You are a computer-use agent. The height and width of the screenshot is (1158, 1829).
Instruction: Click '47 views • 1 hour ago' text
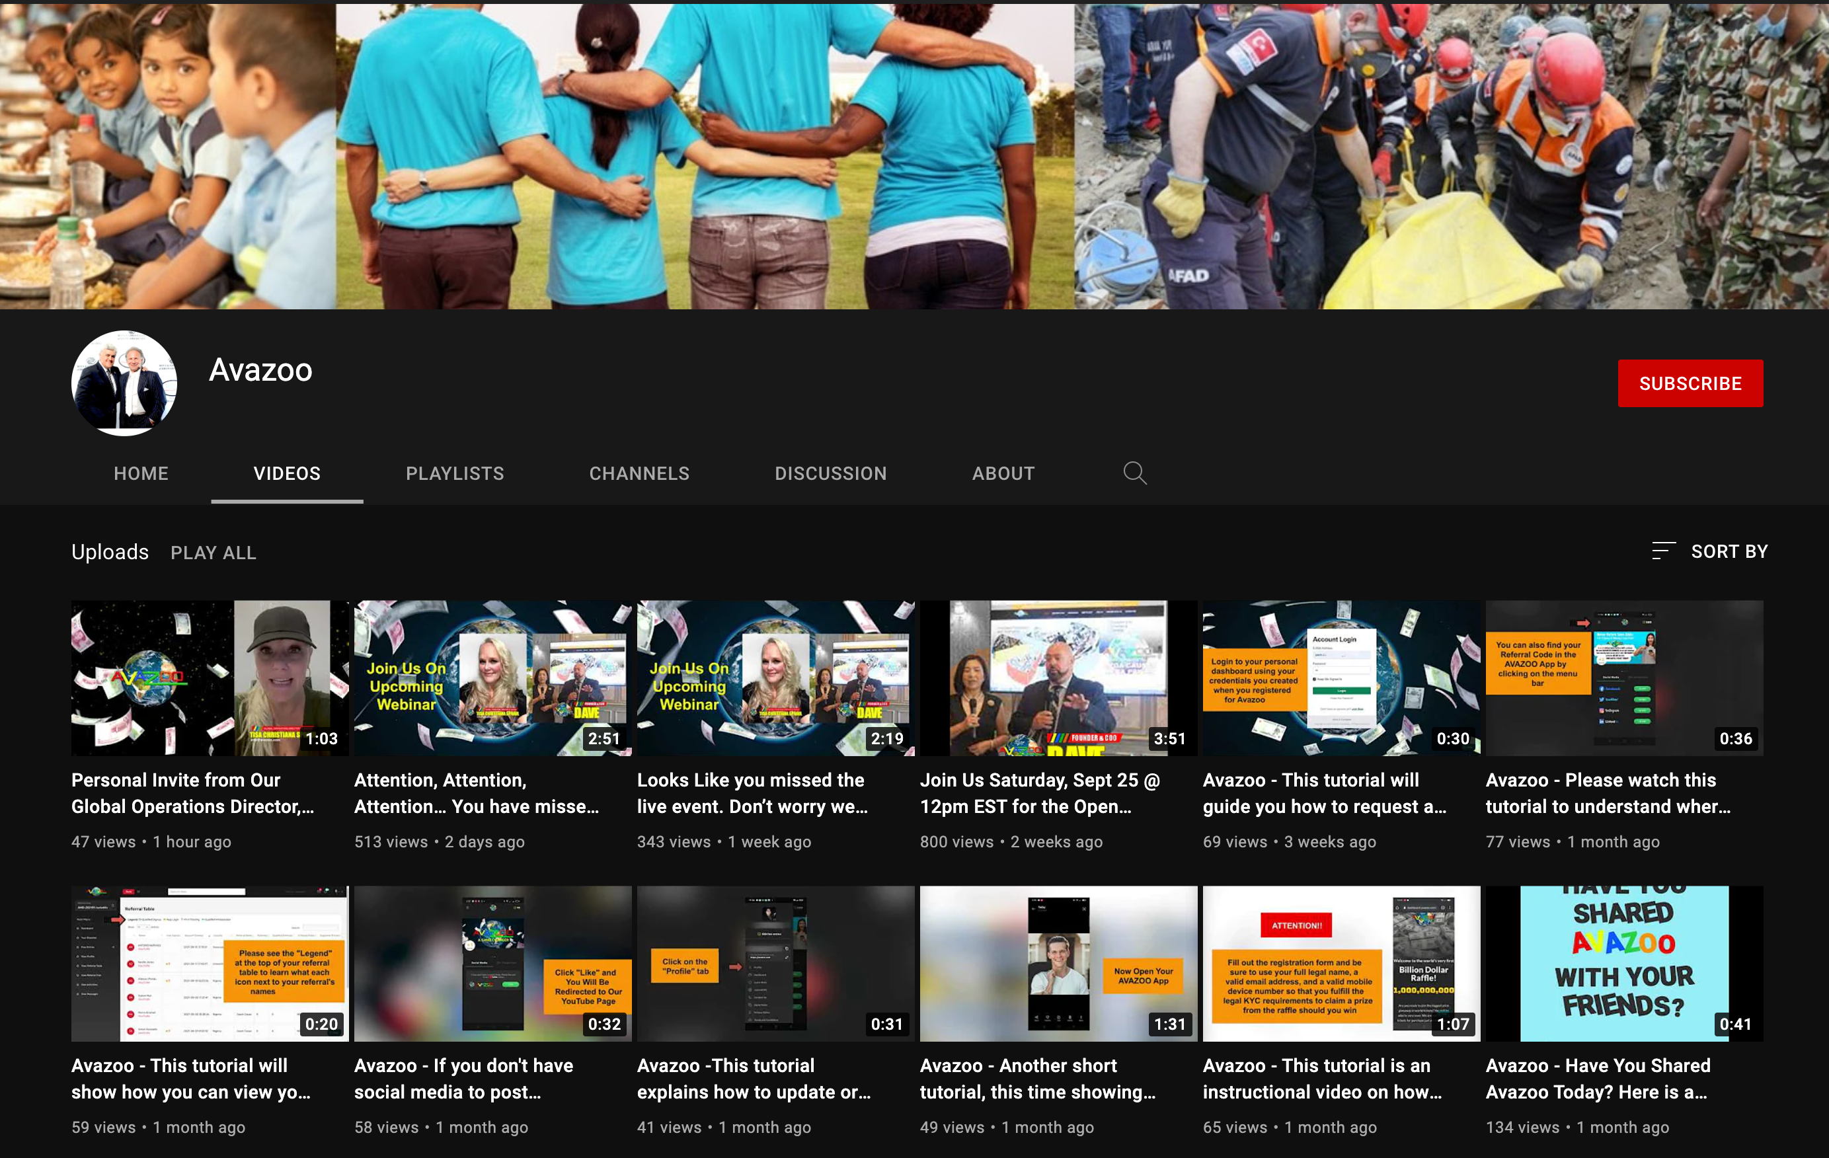[x=151, y=841]
